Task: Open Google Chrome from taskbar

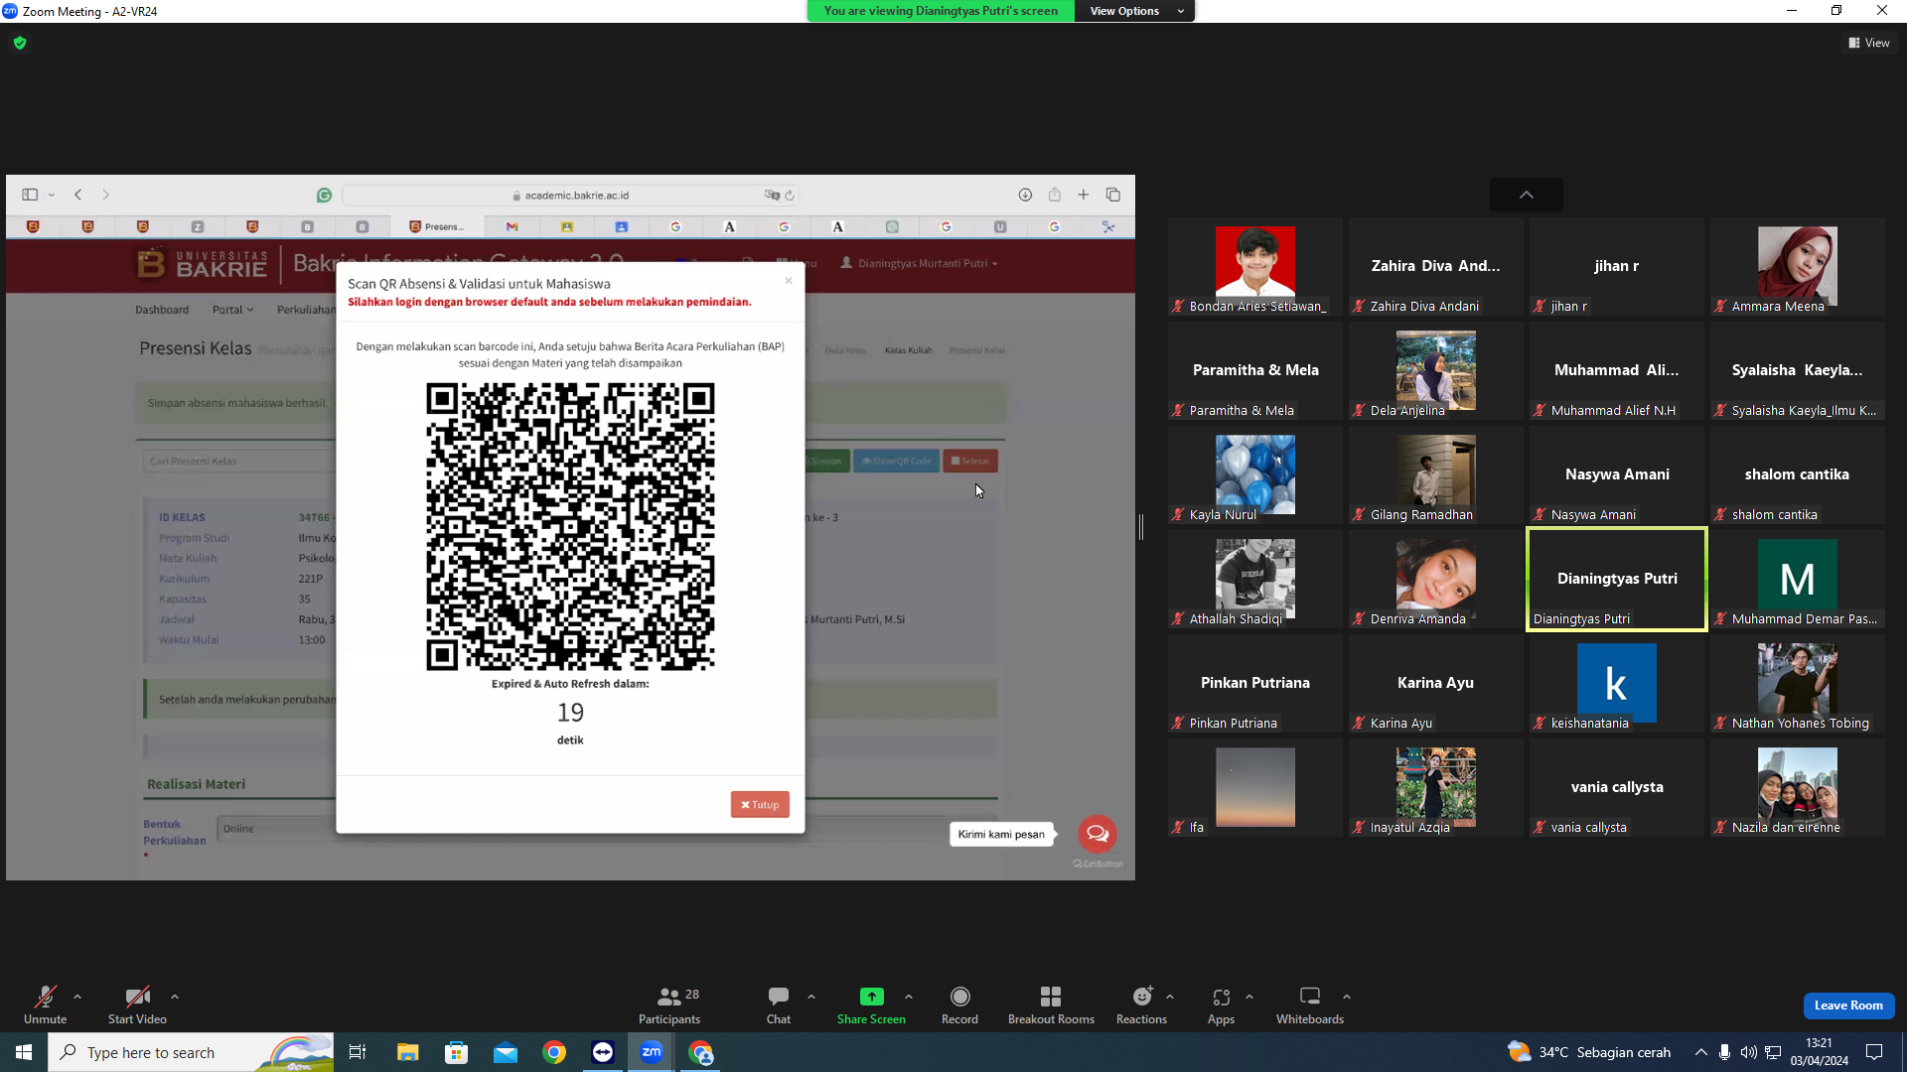Action: point(554,1052)
